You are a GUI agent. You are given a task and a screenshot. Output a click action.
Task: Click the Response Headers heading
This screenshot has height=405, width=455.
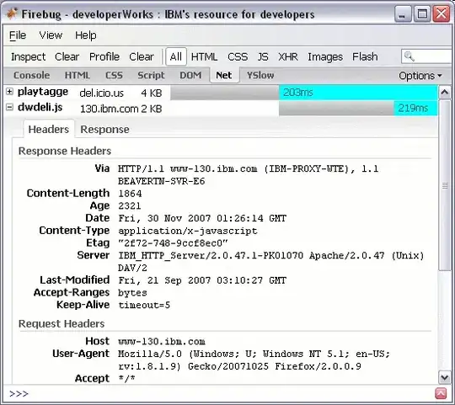point(65,151)
